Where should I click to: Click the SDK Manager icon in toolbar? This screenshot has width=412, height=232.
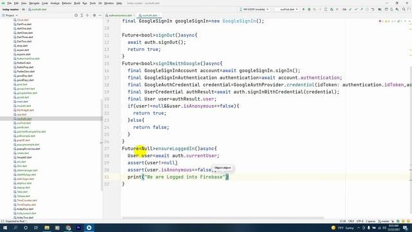tap(397, 9)
